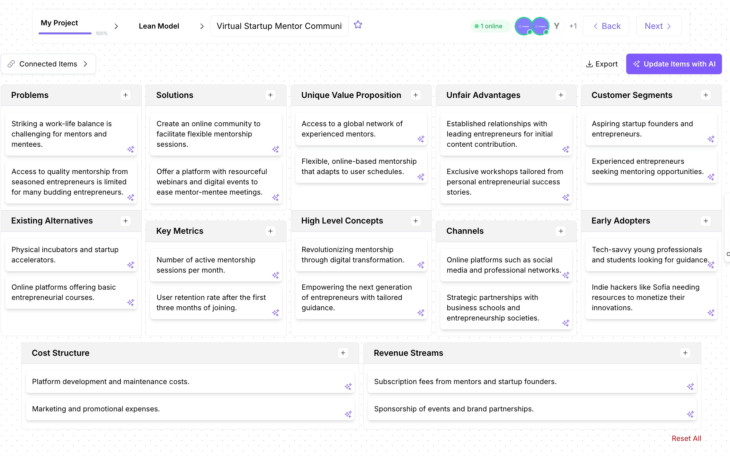Click the plus icon on the Problems section
This screenshot has height=456, width=730.
point(126,95)
